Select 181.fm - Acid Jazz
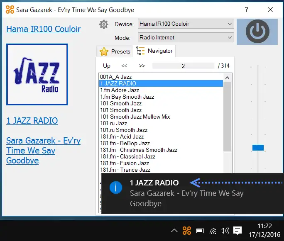The image size is (284, 241). click(x=161, y=136)
